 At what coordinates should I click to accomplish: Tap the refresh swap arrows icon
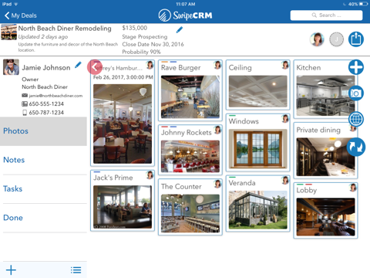[356, 147]
